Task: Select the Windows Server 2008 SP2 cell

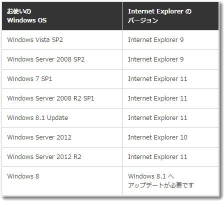Action: pyautogui.click(x=62, y=59)
